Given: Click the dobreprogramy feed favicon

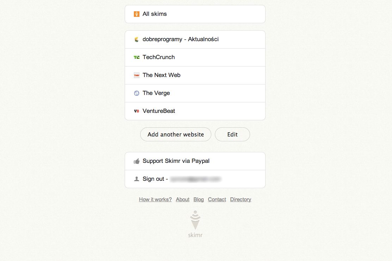Looking at the screenshot, I should [x=137, y=39].
